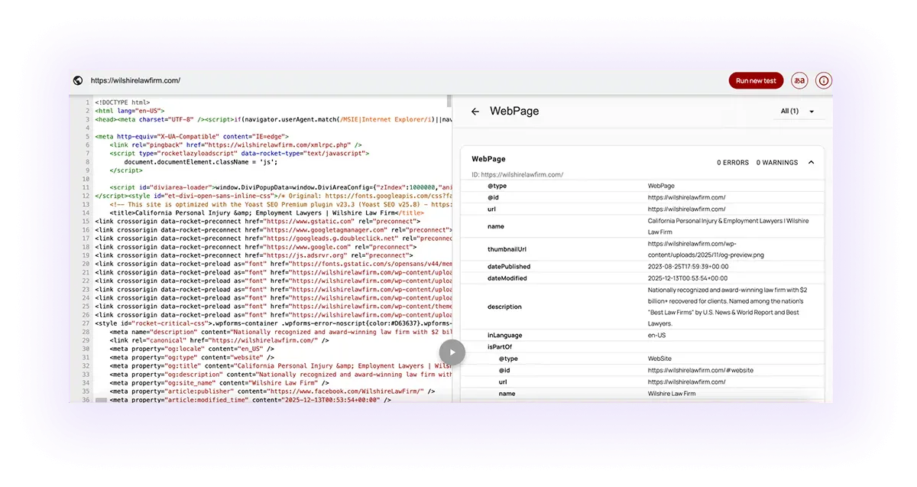Click the pingback link line in code
Viewport: 917px width, 487px height.
click(235, 144)
